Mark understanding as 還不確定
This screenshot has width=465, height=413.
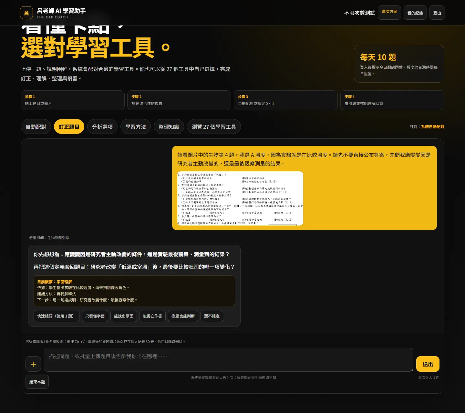click(212, 316)
